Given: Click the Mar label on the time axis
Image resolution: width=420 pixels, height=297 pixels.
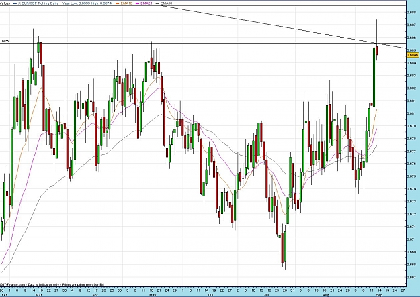Looking at the screenshot, I should coord(39,295).
